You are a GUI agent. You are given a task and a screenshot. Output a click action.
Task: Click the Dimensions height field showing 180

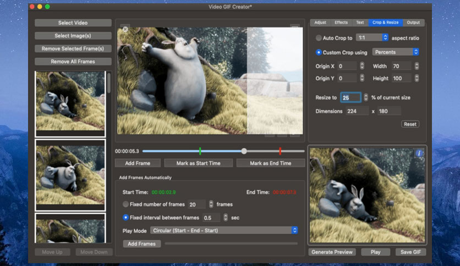click(388, 111)
